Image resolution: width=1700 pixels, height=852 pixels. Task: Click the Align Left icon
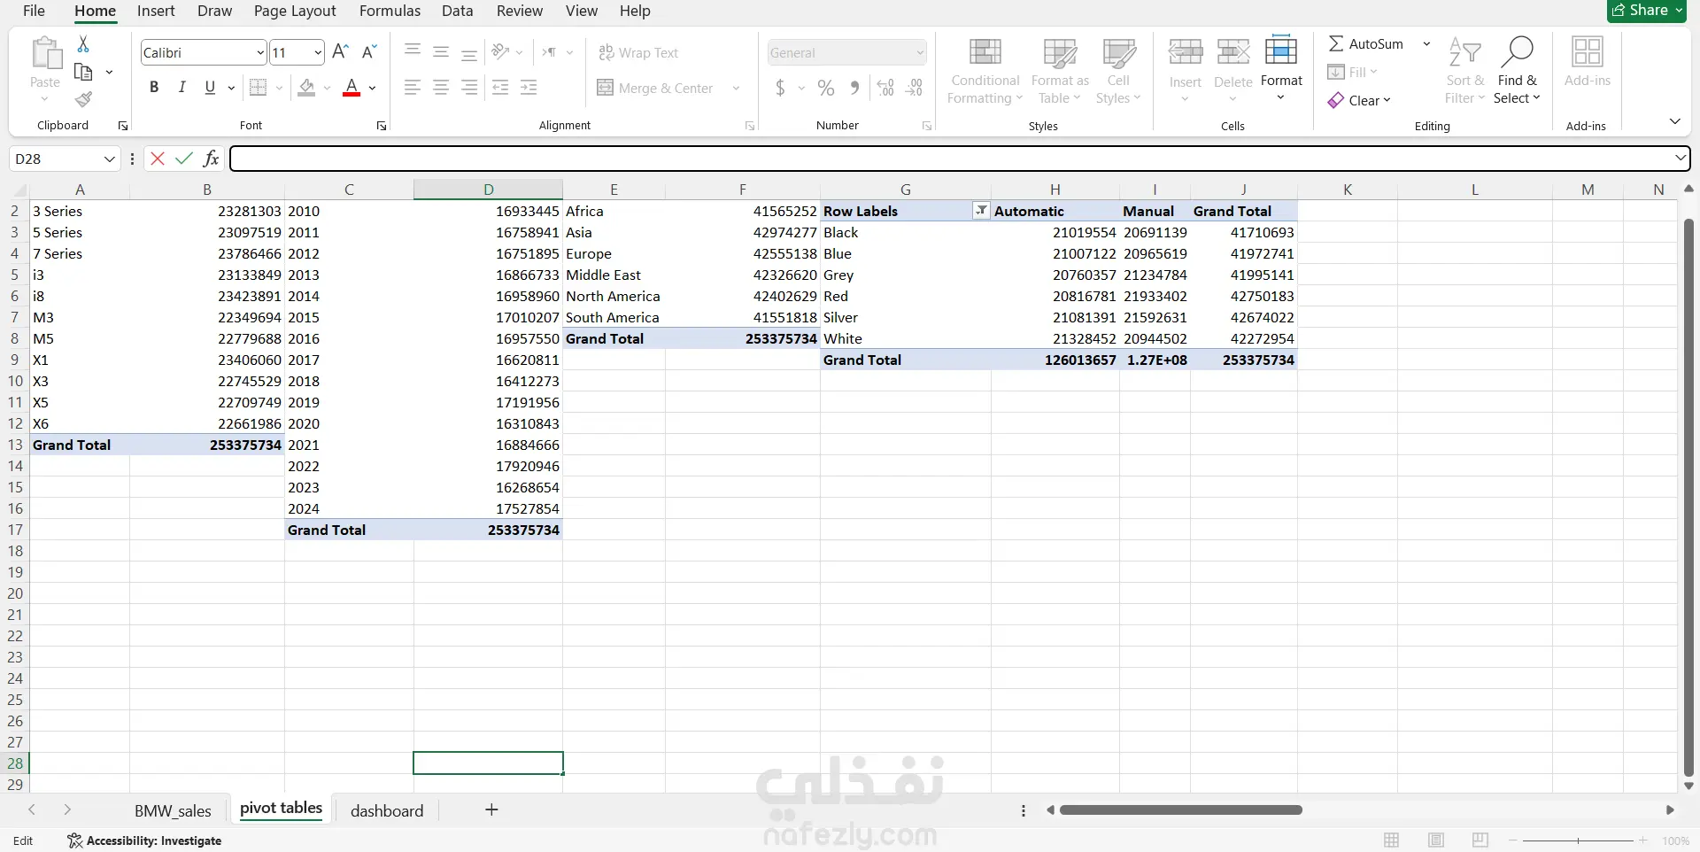tap(413, 88)
